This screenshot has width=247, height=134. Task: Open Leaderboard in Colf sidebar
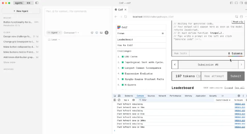[x=141, y=39]
